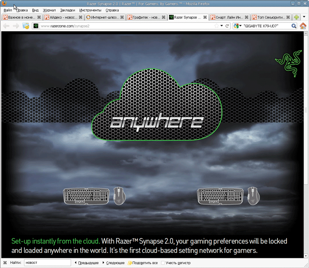Click the left mouse illustration
The height and width of the screenshot is (268, 309).
(119, 196)
